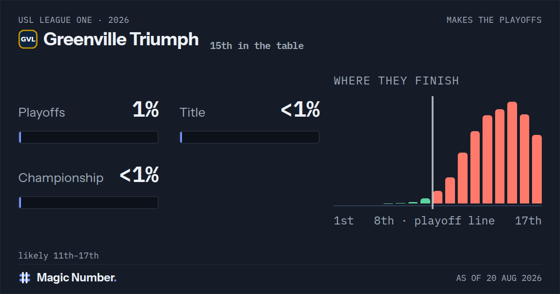Click the 'As of 20 Aug 2026' date
This screenshot has height=294, width=560.
click(499, 278)
